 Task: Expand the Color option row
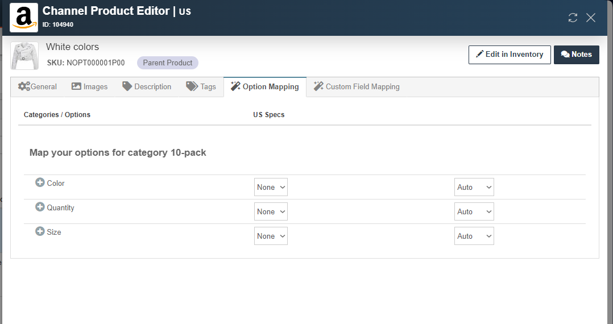click(x=40, y=182)
